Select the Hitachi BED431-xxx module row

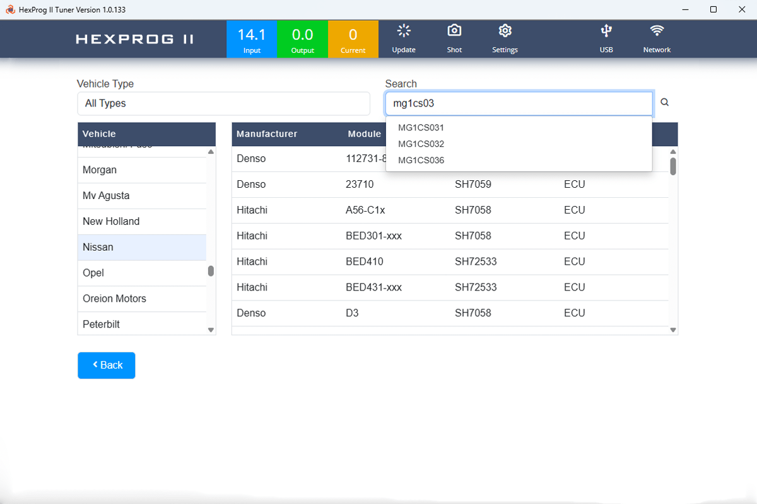[x=450, y=288]
